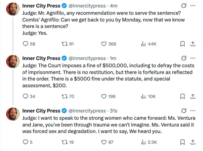Bookmark the Agnifilo sentence tweet
This screenshot has height=151, width=203.
[183, 44]
